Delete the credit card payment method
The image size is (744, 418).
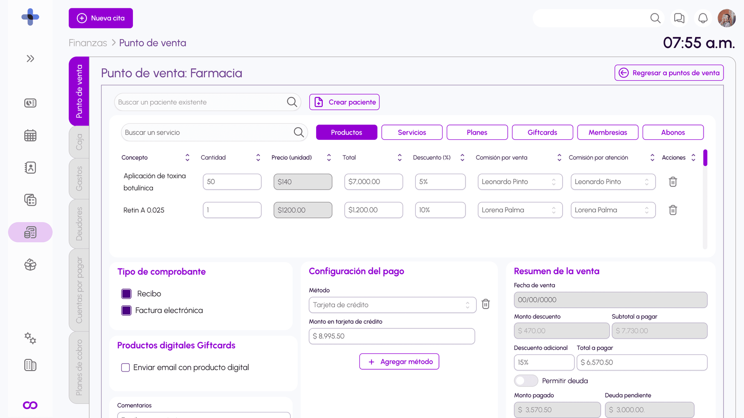click(485, 304)
